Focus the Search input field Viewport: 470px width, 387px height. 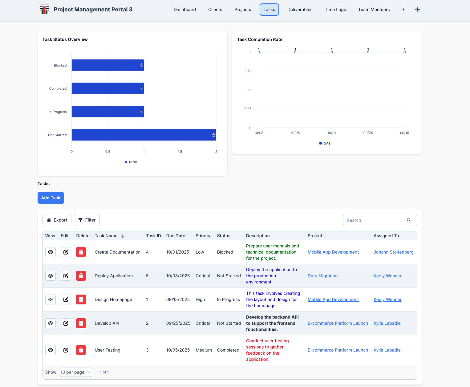(x=374, y=220)
